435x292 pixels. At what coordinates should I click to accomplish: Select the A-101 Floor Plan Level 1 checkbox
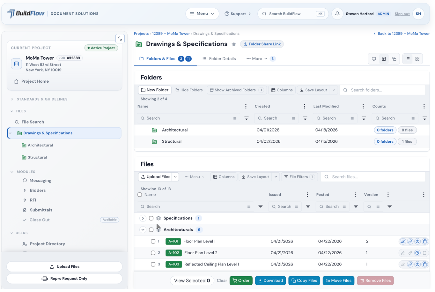click(153, 242)
